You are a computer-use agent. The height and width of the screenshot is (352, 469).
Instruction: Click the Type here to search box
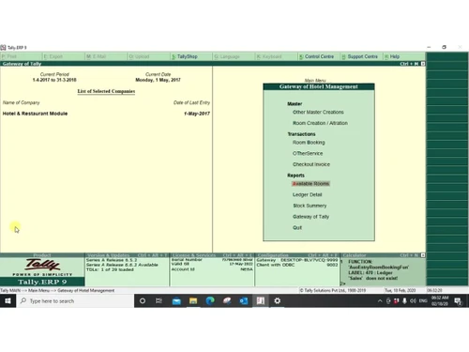75,300
